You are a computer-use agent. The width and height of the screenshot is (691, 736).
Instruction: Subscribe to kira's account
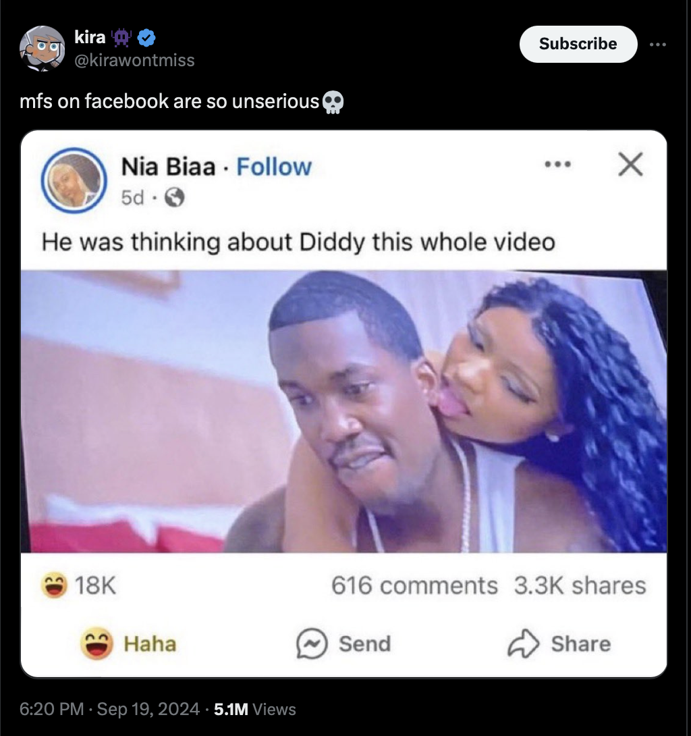click(x=578, y=44)
